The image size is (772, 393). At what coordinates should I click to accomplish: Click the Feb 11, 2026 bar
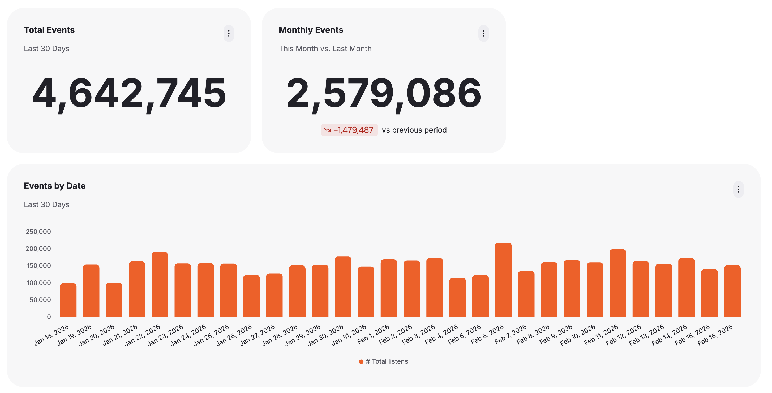(618, 283)
